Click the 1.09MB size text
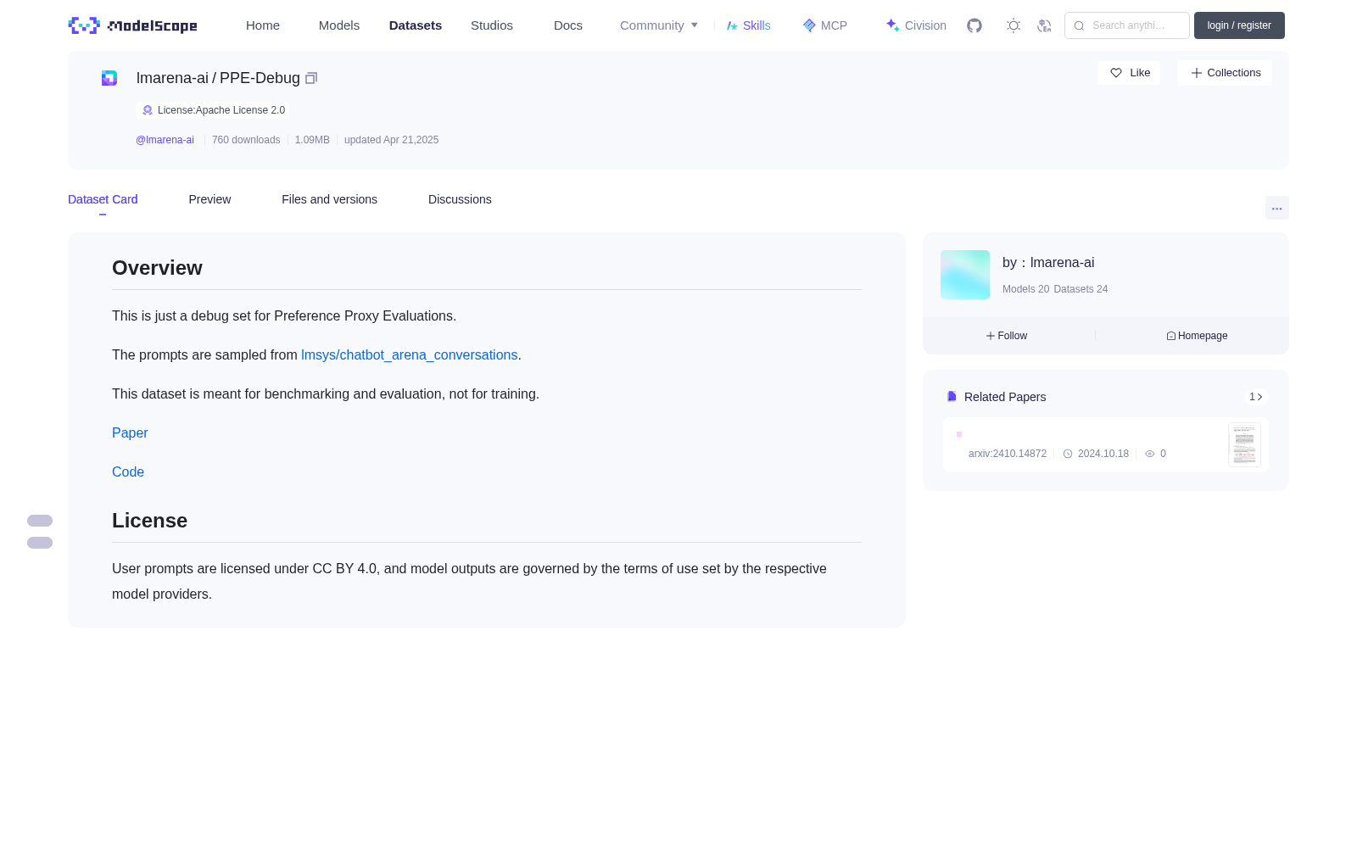 [312, 140]
